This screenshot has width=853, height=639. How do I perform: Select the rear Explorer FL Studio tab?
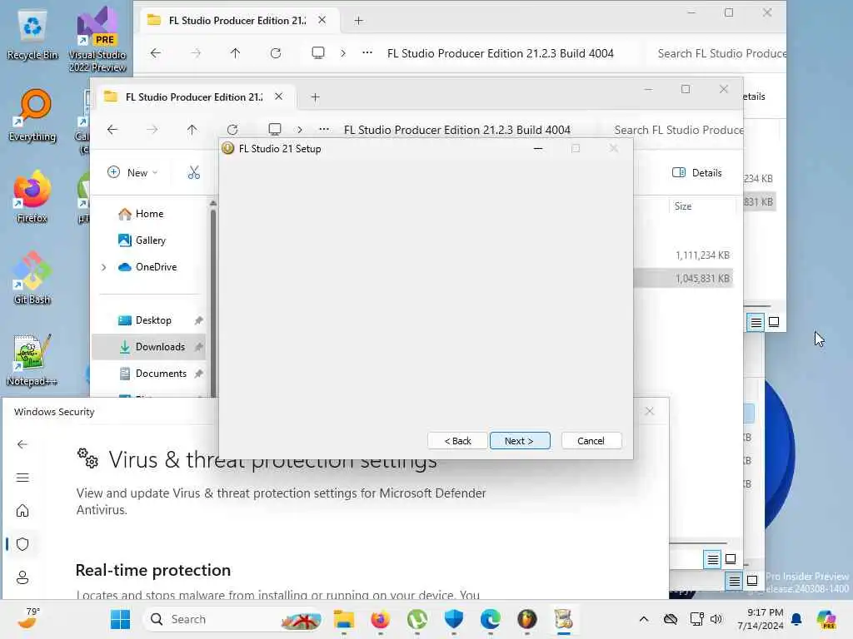click(x=237, y=20)
